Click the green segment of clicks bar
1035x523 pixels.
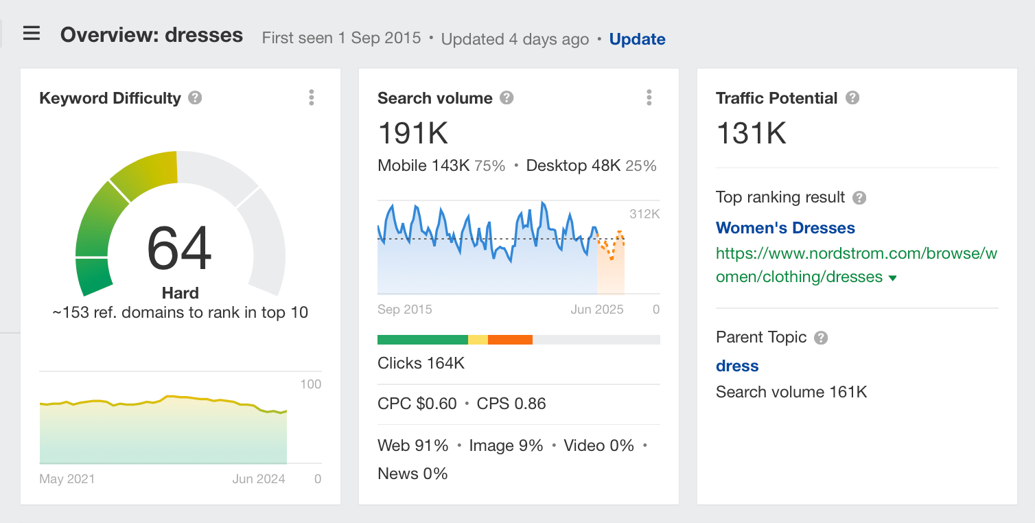click(422, 340)
